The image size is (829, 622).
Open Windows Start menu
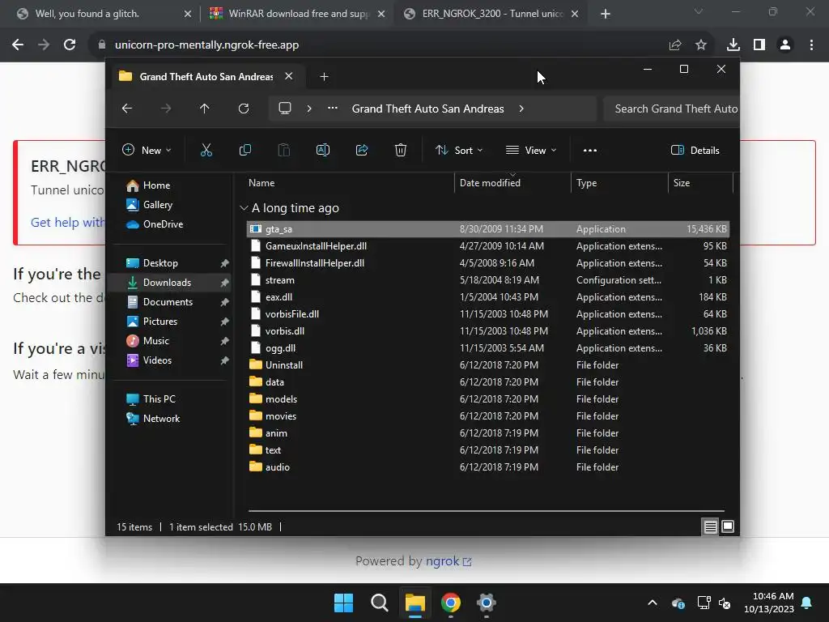343,603
